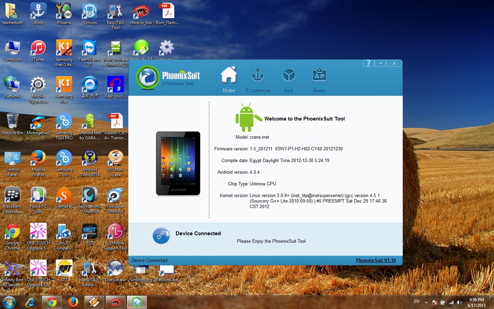Open the Phoenix desktop shortcut
This screenshot has height=309, width=494.
point(64,14)
